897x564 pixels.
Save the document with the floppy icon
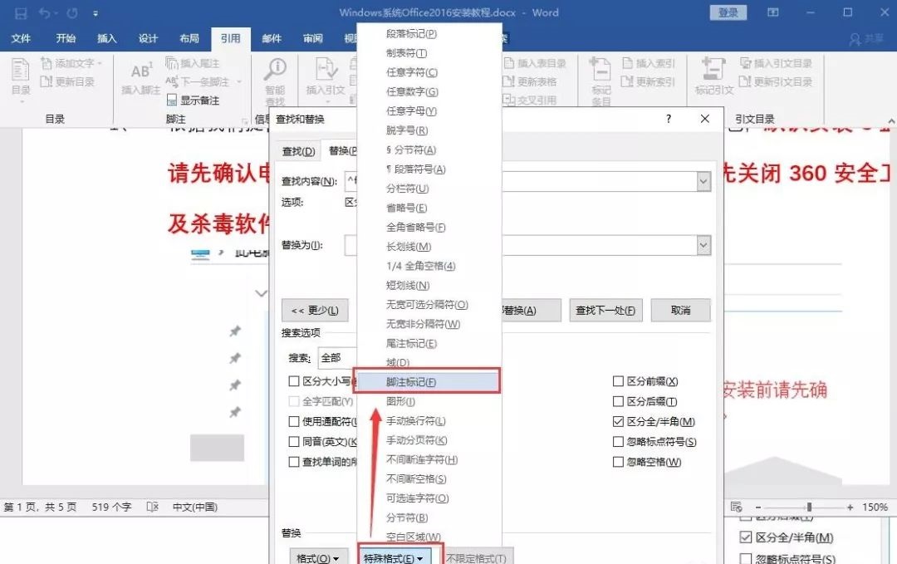pos(21,12)
